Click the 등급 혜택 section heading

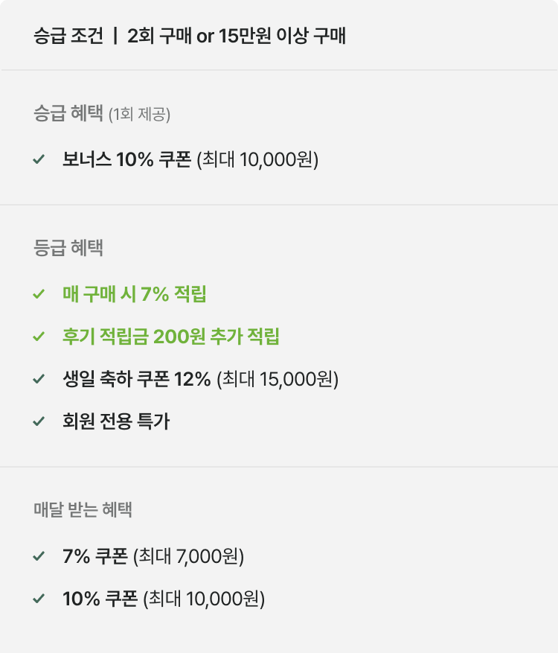[68, 248]
